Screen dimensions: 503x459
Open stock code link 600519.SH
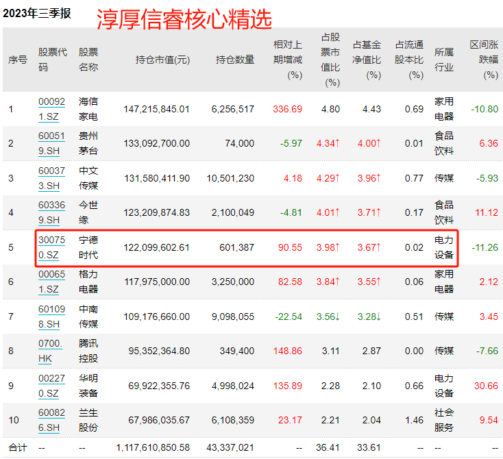pyautogui.click(x=51, y=143)
